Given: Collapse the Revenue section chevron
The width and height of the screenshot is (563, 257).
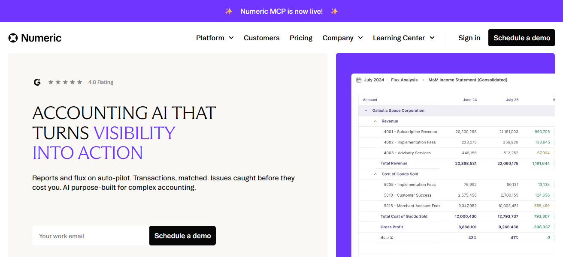Looking at the screenshot, I should click(375, 121).
